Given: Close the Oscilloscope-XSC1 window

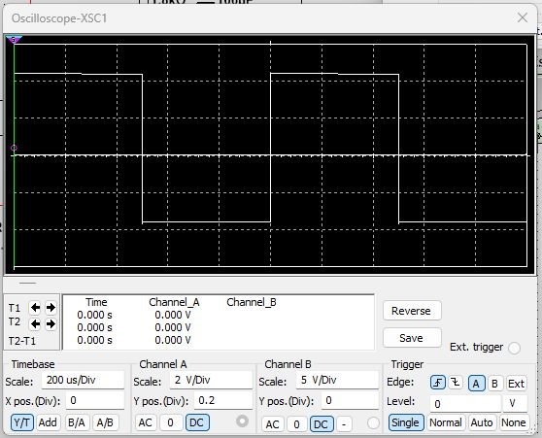Looking at the screenshot, I should coord(523,17).
